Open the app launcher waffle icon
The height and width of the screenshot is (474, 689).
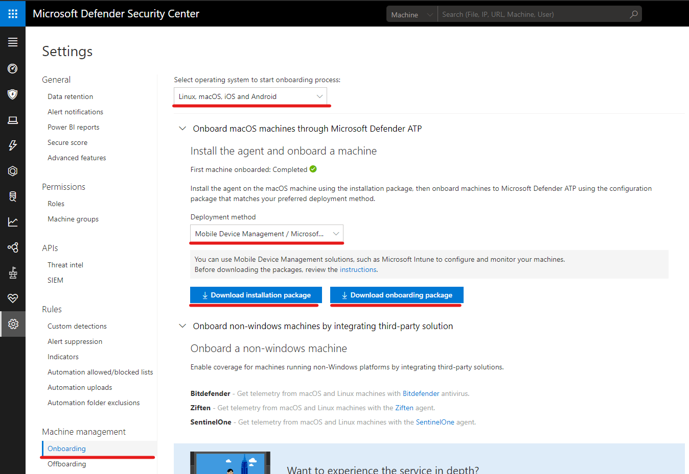(x=13, y=14)
